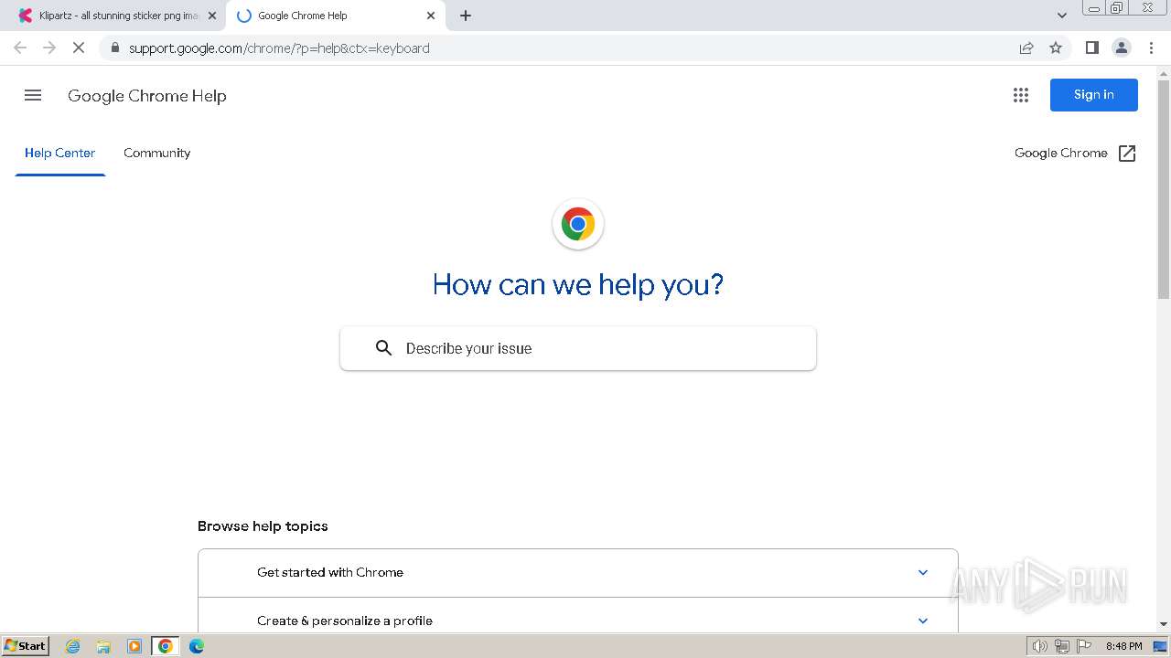Select Chrome in the taskbar

(x=166, y=646)
